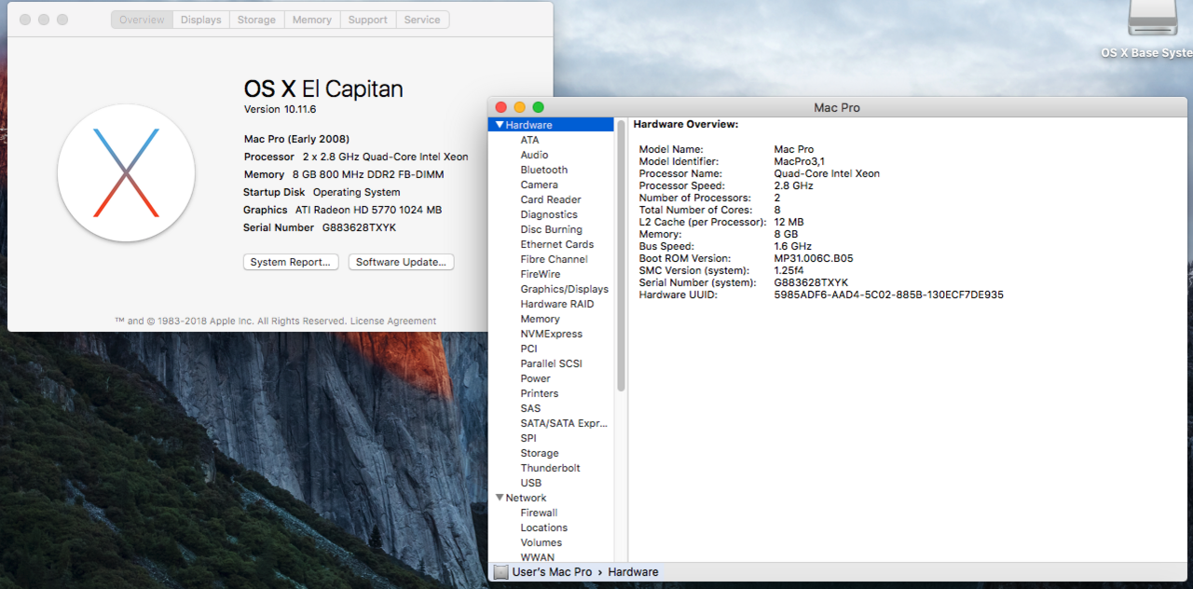This screenshot has width=1193, height=589.
Task: Click L2 Cache value 12 MB
Action: tap(788, 222)
